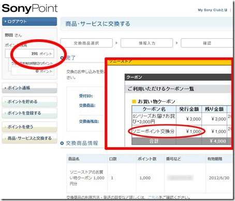Screen dimensions: 235x201
Task: Click the 交換後残高: label
Action: click(89, 121)
